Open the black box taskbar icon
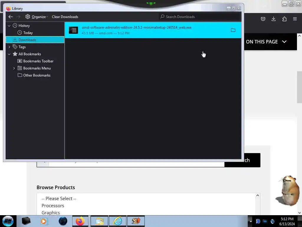The height and width of the screenshot is (227, 302). (x=26, y=221)
